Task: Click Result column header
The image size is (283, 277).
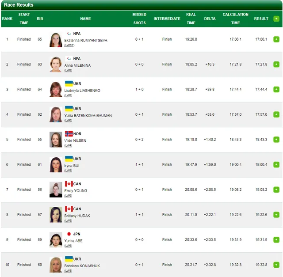Action: [x=261, y=19]
